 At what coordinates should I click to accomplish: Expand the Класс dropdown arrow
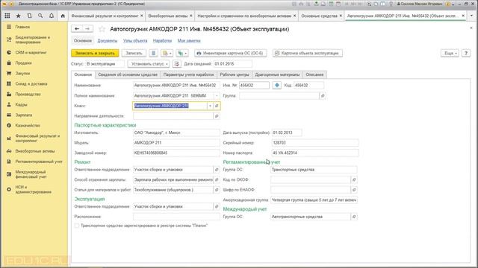(x=210, y=106)
